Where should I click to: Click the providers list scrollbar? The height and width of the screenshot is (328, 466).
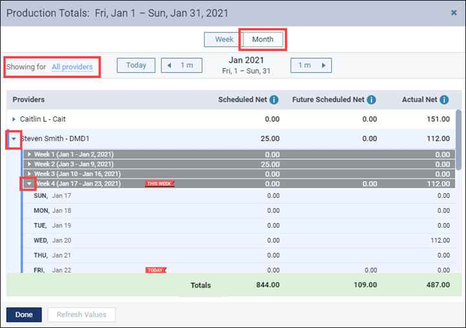pyautogui.click(x=459, y=140)
